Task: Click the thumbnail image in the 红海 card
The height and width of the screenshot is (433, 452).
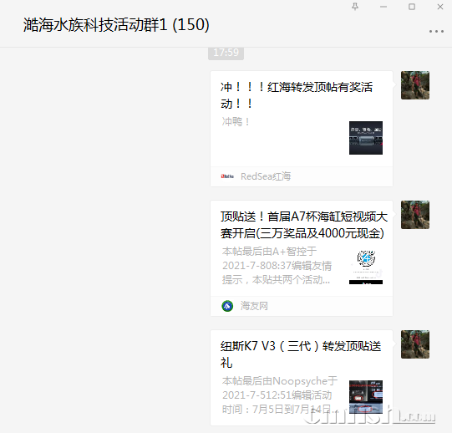Action: click(366, 138)
